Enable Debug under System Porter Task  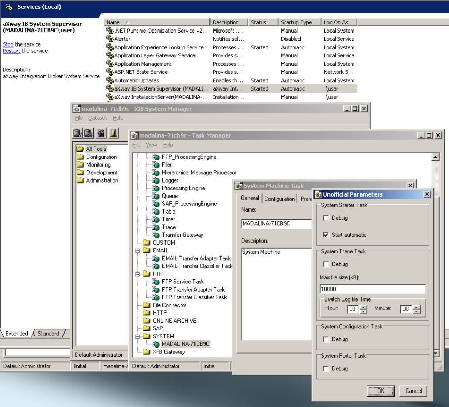tap(326, 369)
